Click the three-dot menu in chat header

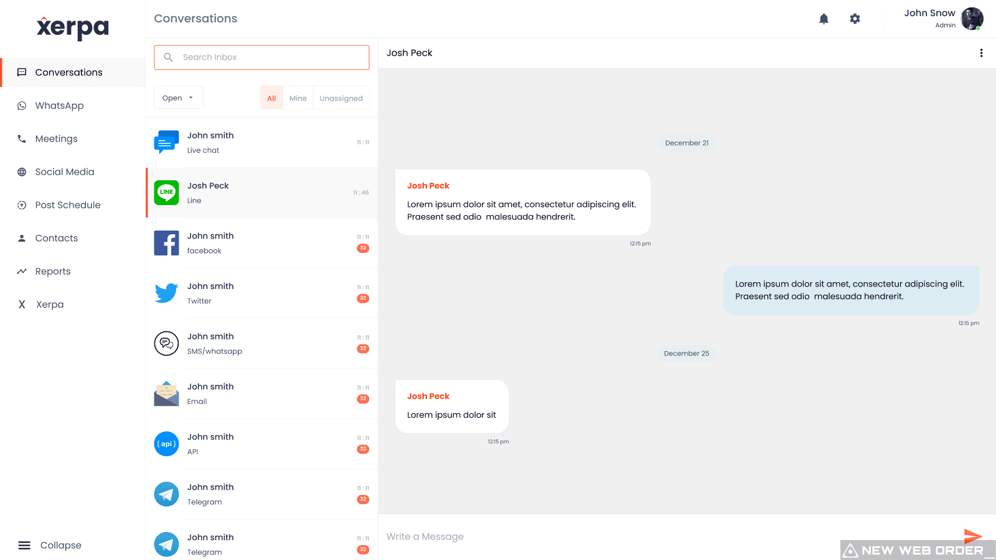pyautogui.click(x=981, y=53)
